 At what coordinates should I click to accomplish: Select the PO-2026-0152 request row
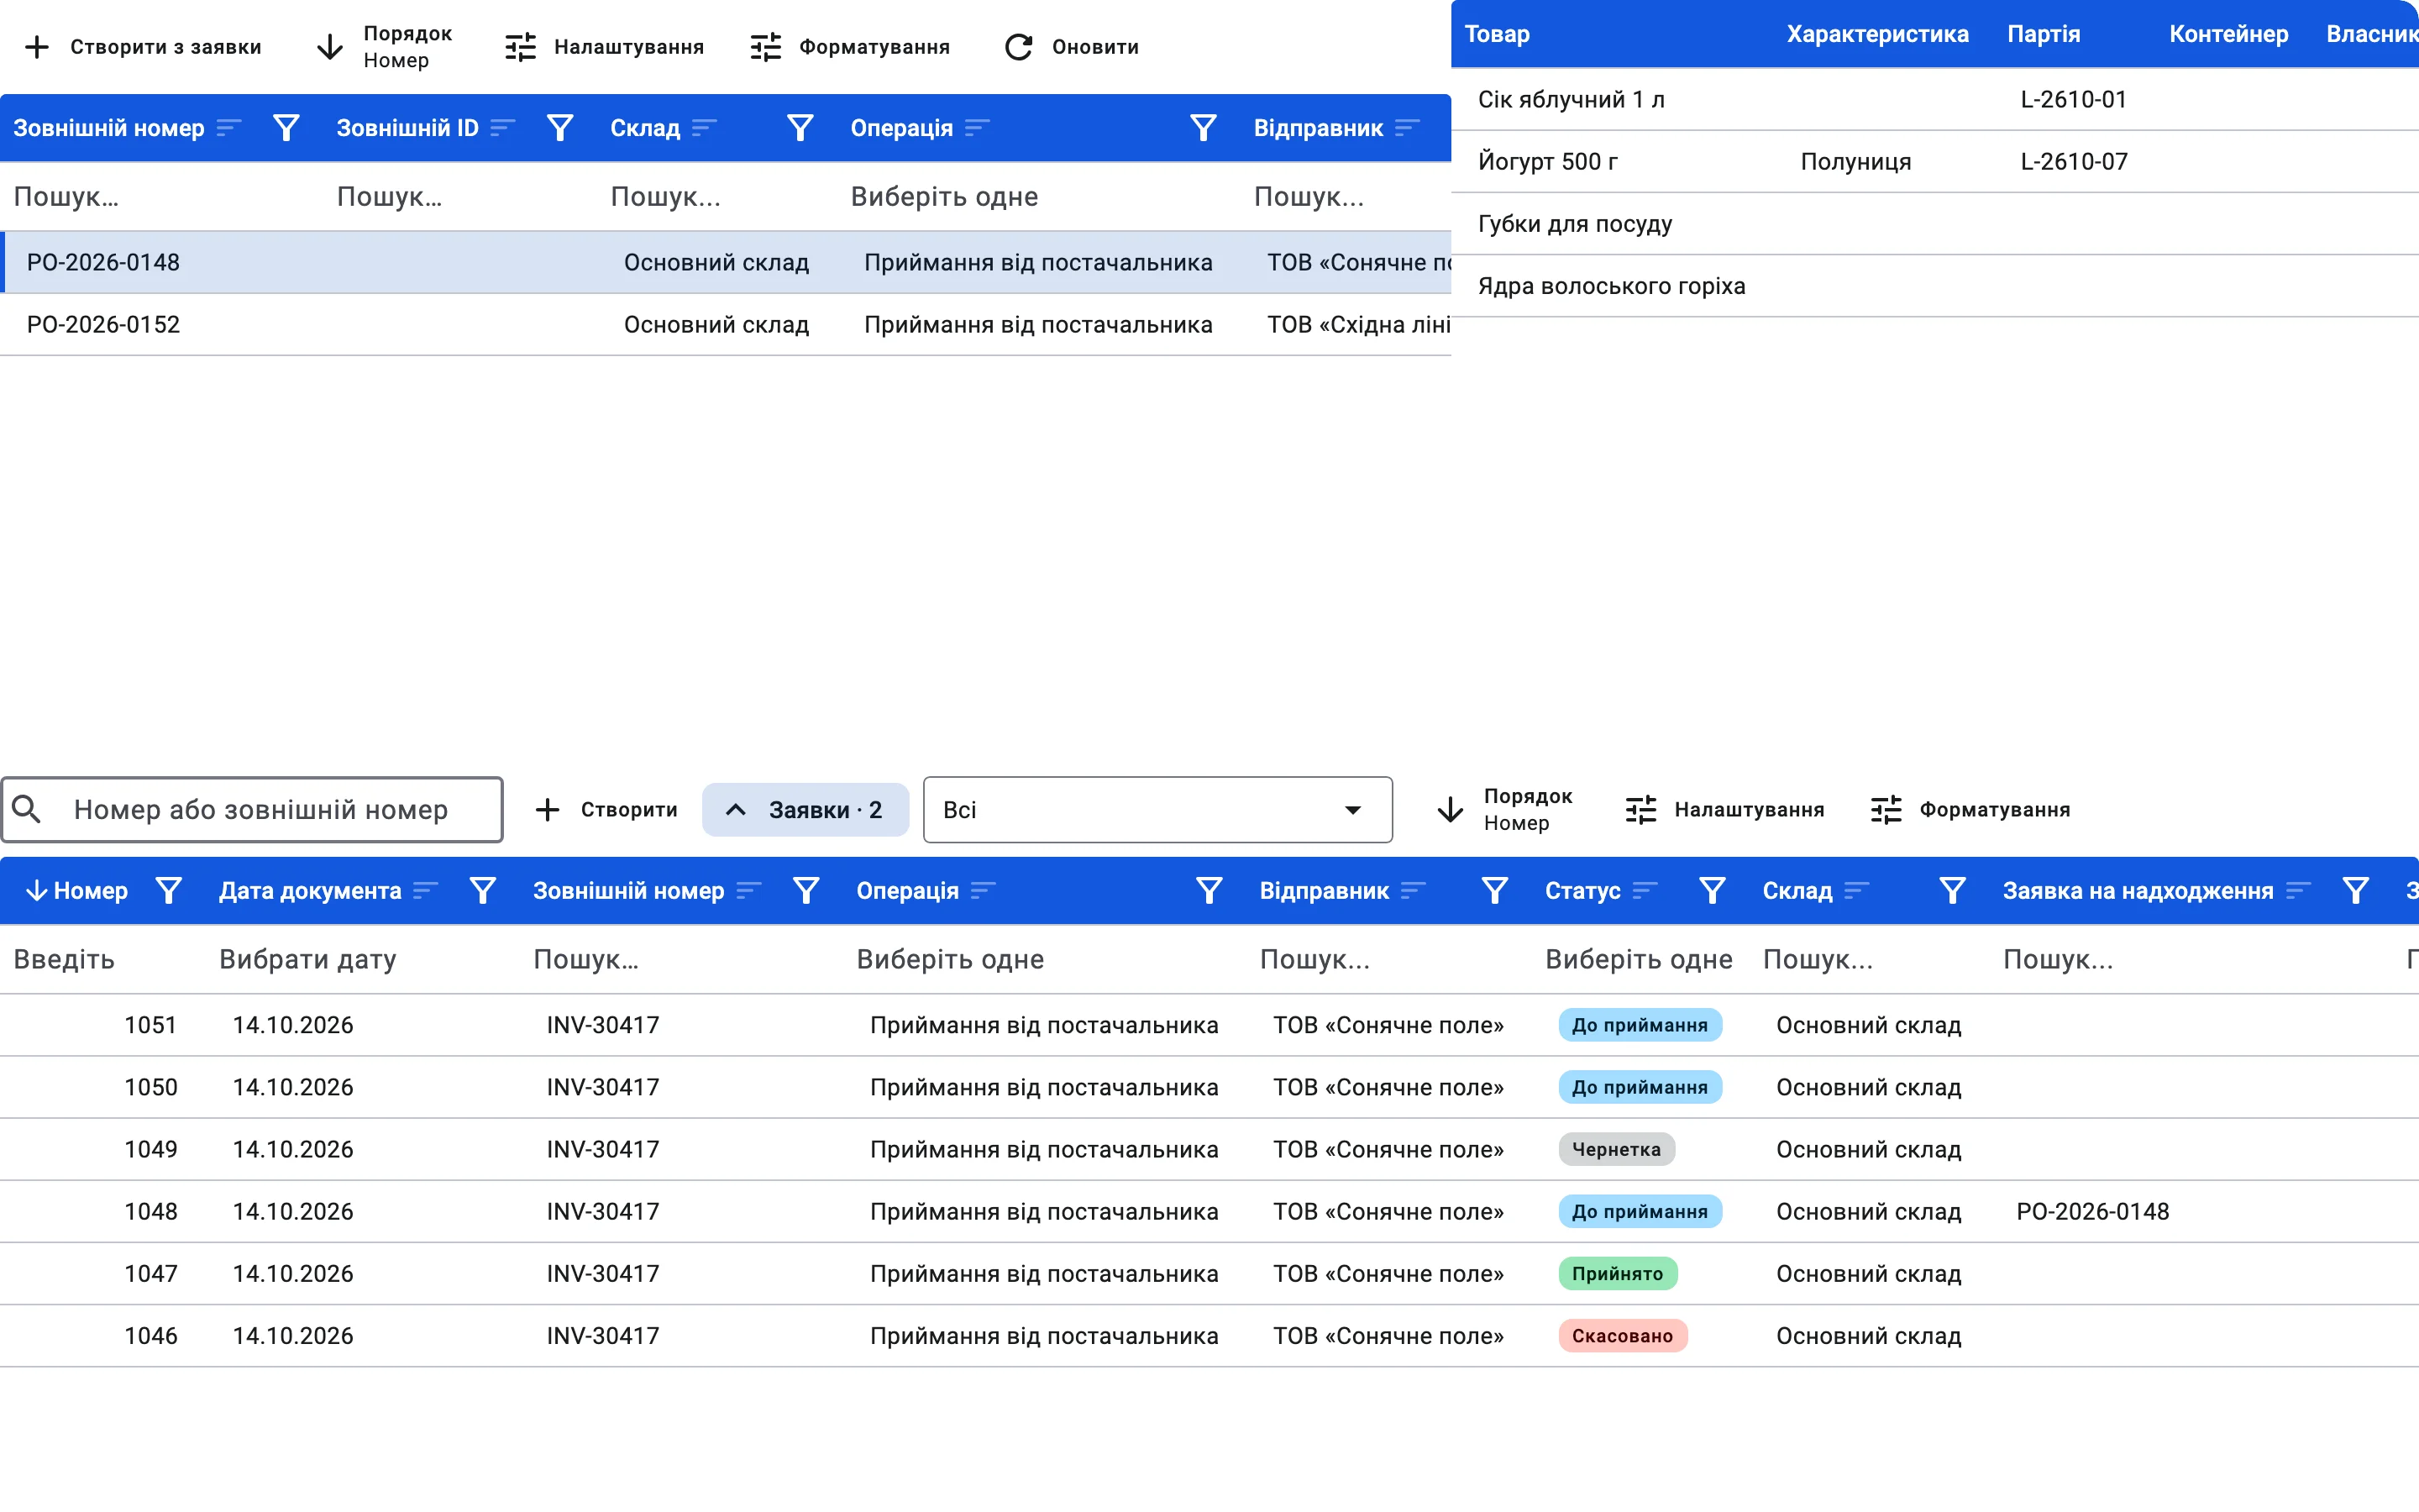point(726,324)
